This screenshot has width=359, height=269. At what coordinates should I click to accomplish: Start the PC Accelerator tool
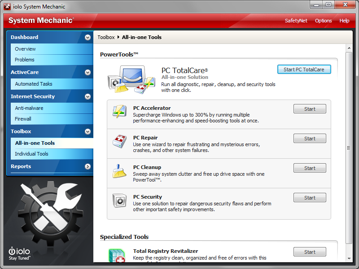(x=310, y=109)
